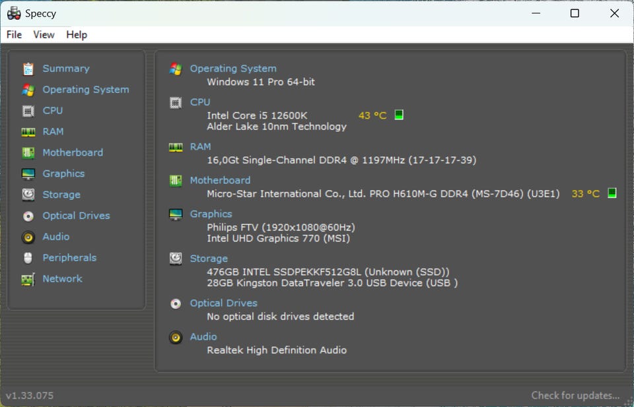
Task: Open Network section from sidebar
Action: [62, 278]
